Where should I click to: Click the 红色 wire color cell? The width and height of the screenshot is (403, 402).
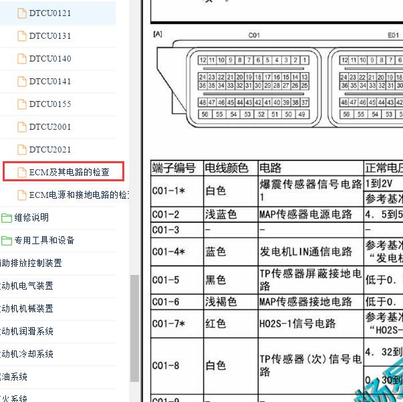pyautogui.click(x=231, y=324)
